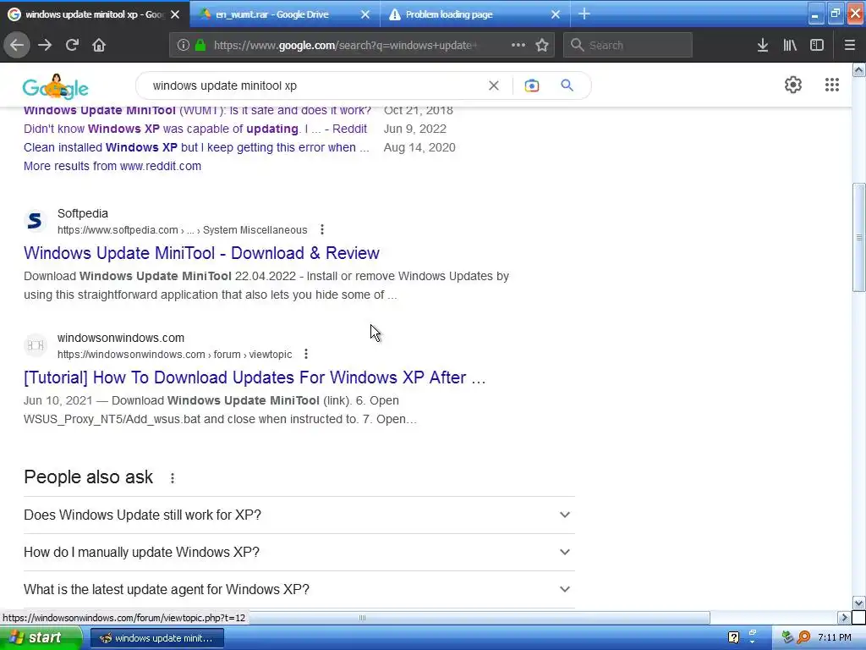866x650 pixels.
Task: Click the forward navigation arrow
Action: (x=45, y=45)
